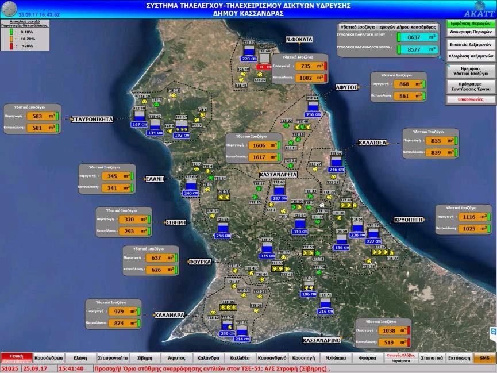Click the 8637 m³ total production value
Image resolution: width=497 pixels, height=373 pixels.
point(418,37)
